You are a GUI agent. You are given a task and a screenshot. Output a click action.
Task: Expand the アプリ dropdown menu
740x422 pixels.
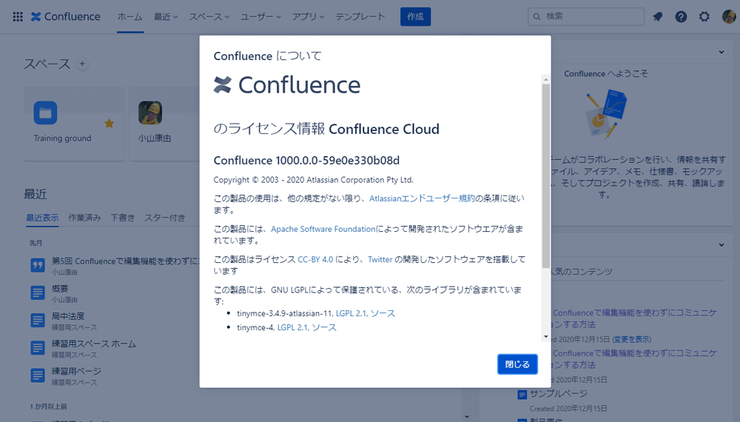(x=308, y=16)
